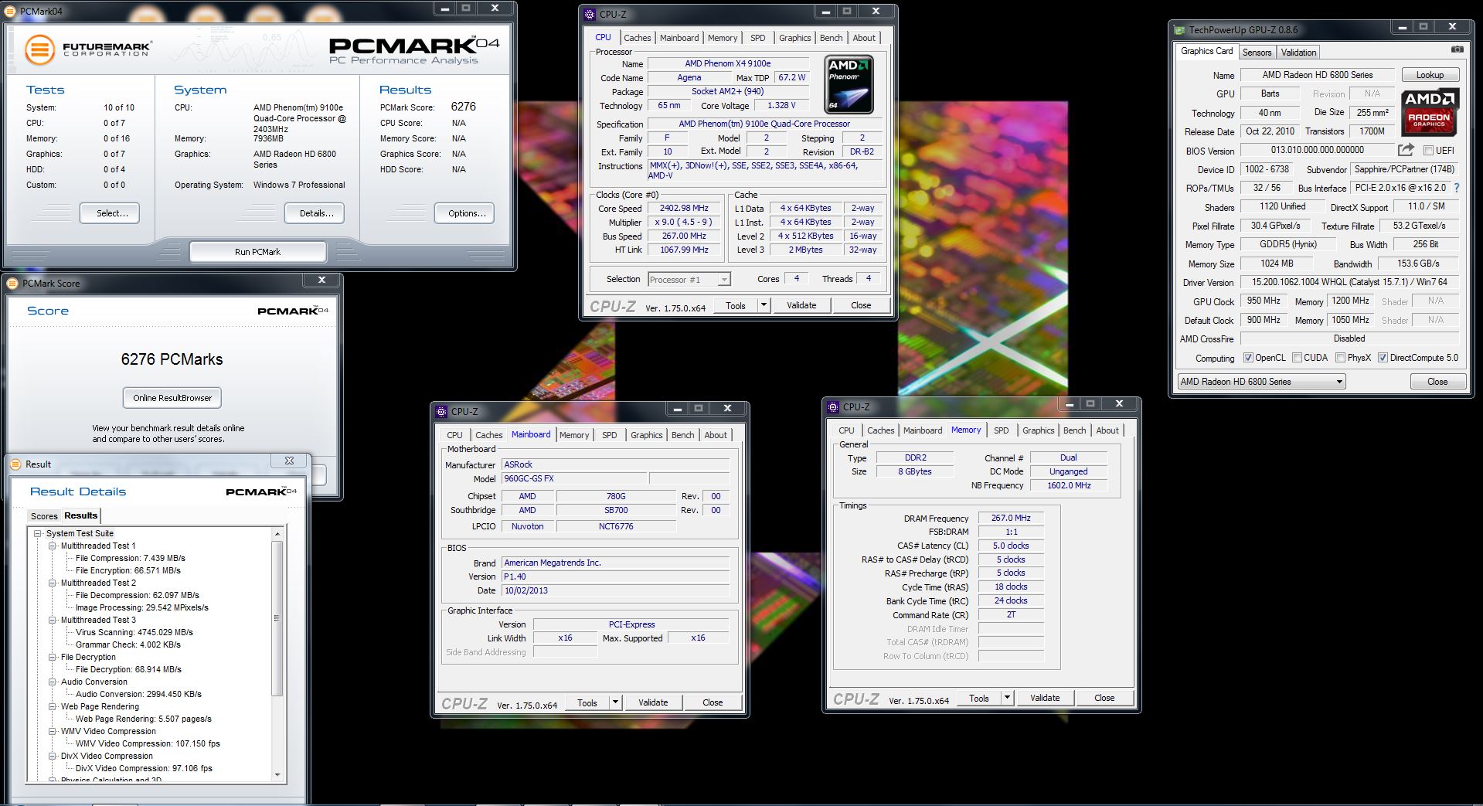The width and height of the screenshot is (1483, 806).
Task: Click the PCMark04 title bar icon
Action: [11, 11]
